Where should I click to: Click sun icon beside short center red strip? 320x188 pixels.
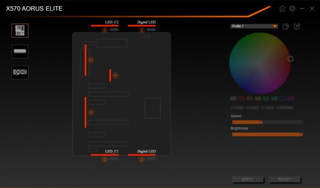116,75
